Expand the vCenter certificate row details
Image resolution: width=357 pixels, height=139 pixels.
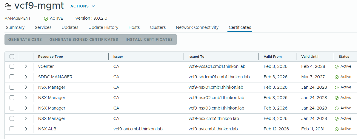tap(26, 66)
